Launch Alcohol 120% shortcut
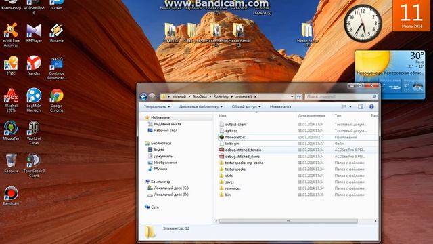Screen dimensions: 433x244 pyautogui.click(x=11, y=100)
